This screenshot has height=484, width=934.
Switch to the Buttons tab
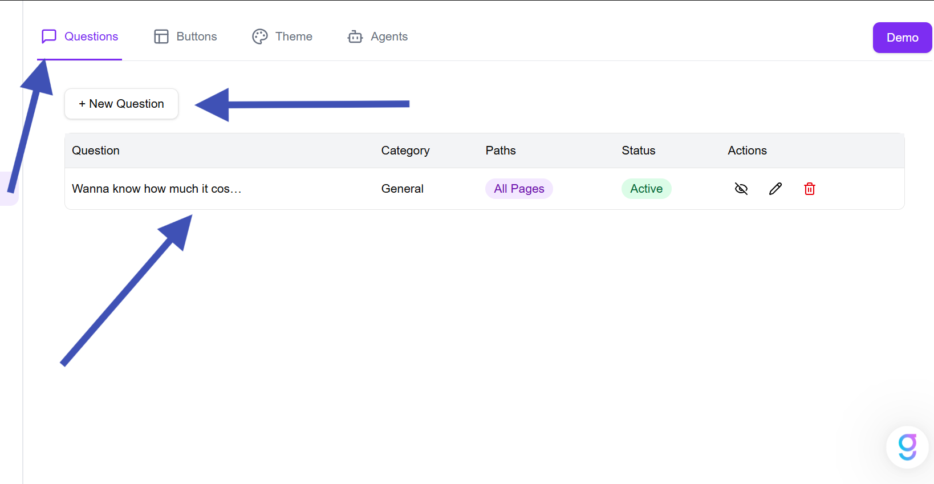[x=186, y=36]
